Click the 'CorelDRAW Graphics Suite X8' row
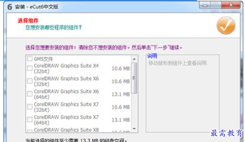Image resolution: width=245 pixels, height=142 pixels. [x=78, y=130]
